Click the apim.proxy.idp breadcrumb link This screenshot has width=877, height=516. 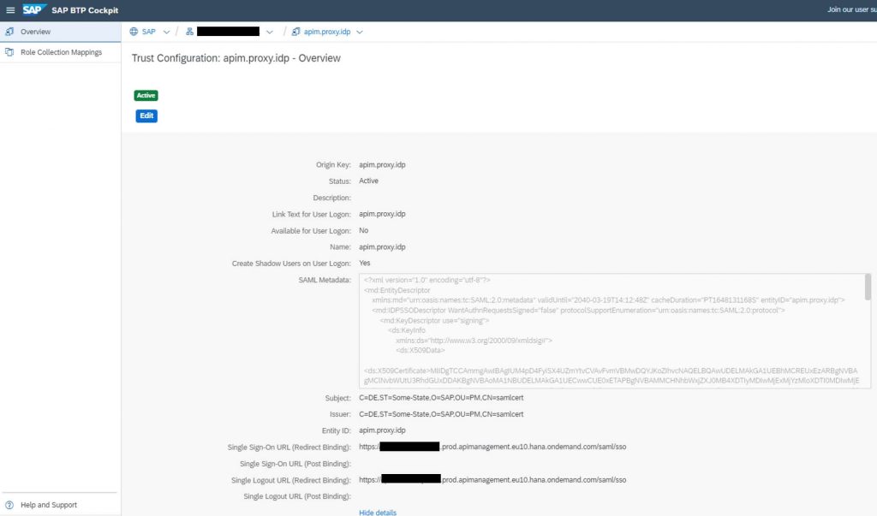[327, 32]
